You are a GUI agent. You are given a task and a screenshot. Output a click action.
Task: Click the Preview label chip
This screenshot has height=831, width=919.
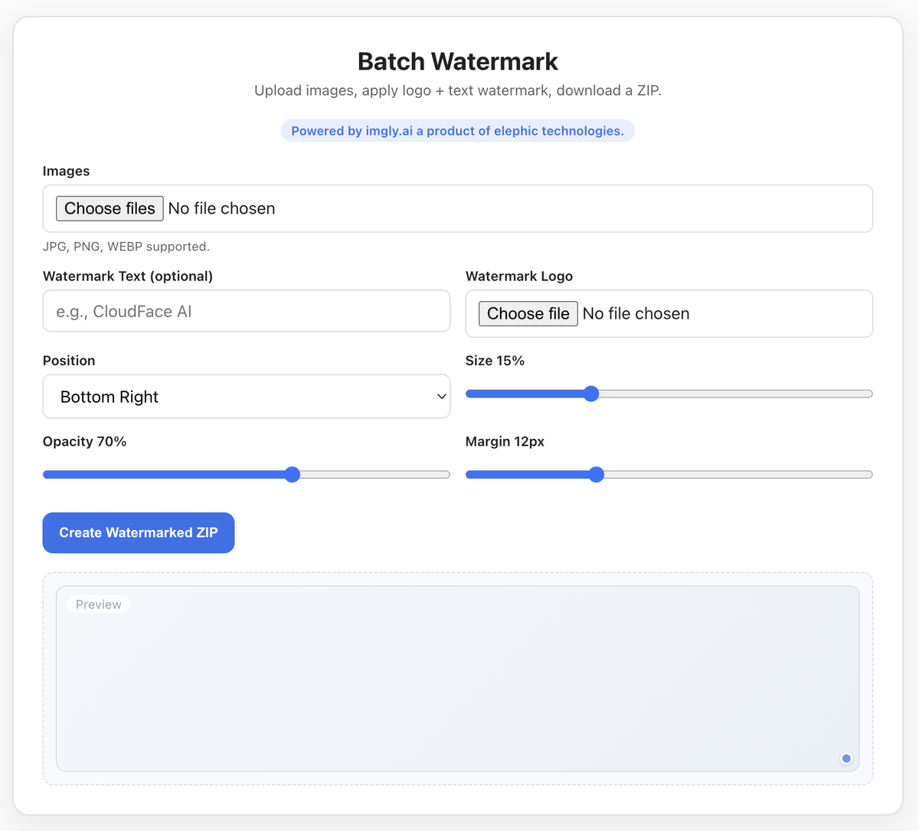click(x=99, y=605)
